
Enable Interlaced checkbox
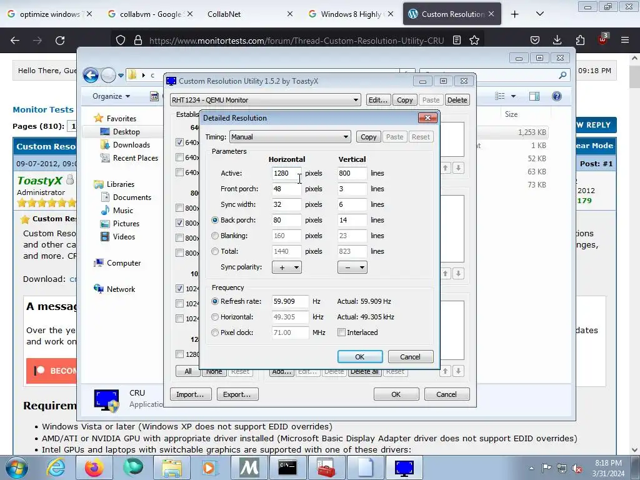342,332
